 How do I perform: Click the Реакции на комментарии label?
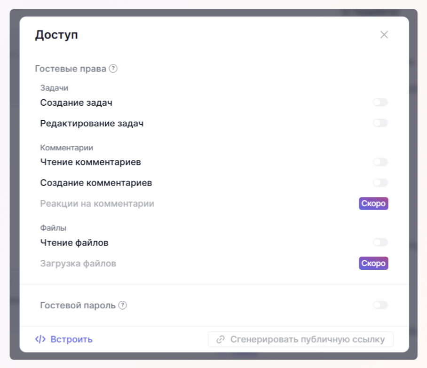click(x=97, y=204)
